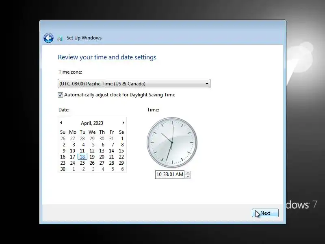The image size is (325, 244).
Task: Go to previous month in calendar
Action: click(61, 123)
